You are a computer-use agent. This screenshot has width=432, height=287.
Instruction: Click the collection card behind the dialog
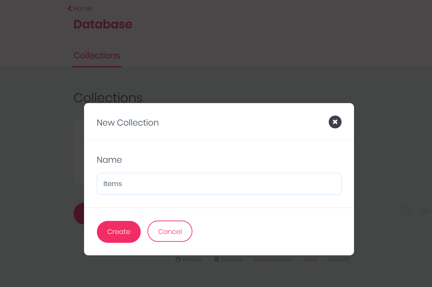[78, 152]
